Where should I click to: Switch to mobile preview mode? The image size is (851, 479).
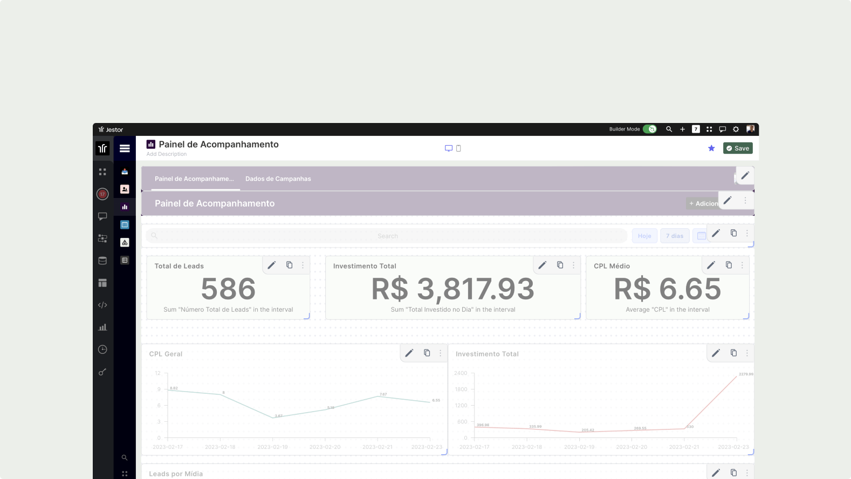click(x=458, y=148)
